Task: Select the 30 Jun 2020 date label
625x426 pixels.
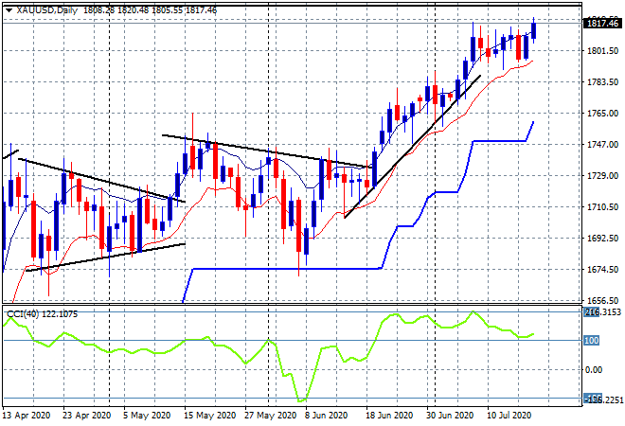Action: (450, 416)
